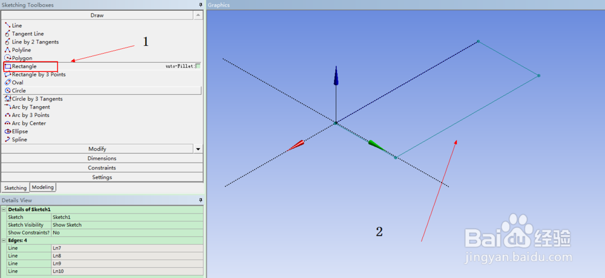This screenshot has height=278, width=605.
Task: Select the Circle by 3 Tangents icon
Action: [x=7, y=99]
